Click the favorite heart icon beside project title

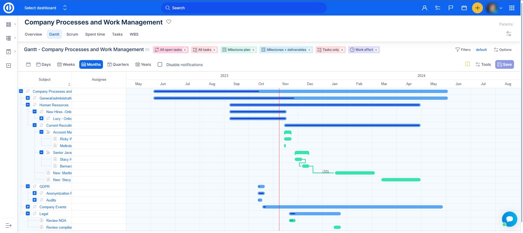(169, 22)
